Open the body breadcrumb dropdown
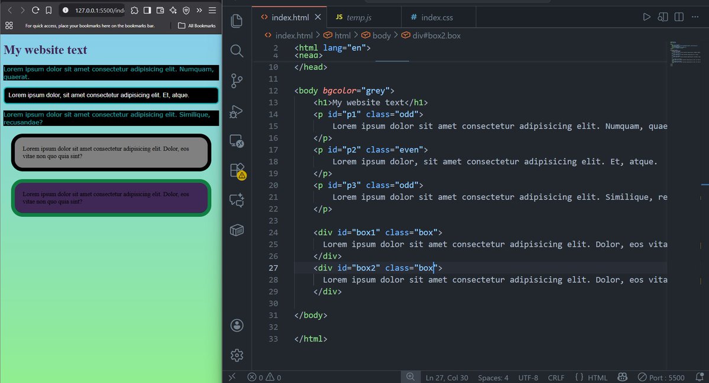709x383 pixels. coord(381,35)
